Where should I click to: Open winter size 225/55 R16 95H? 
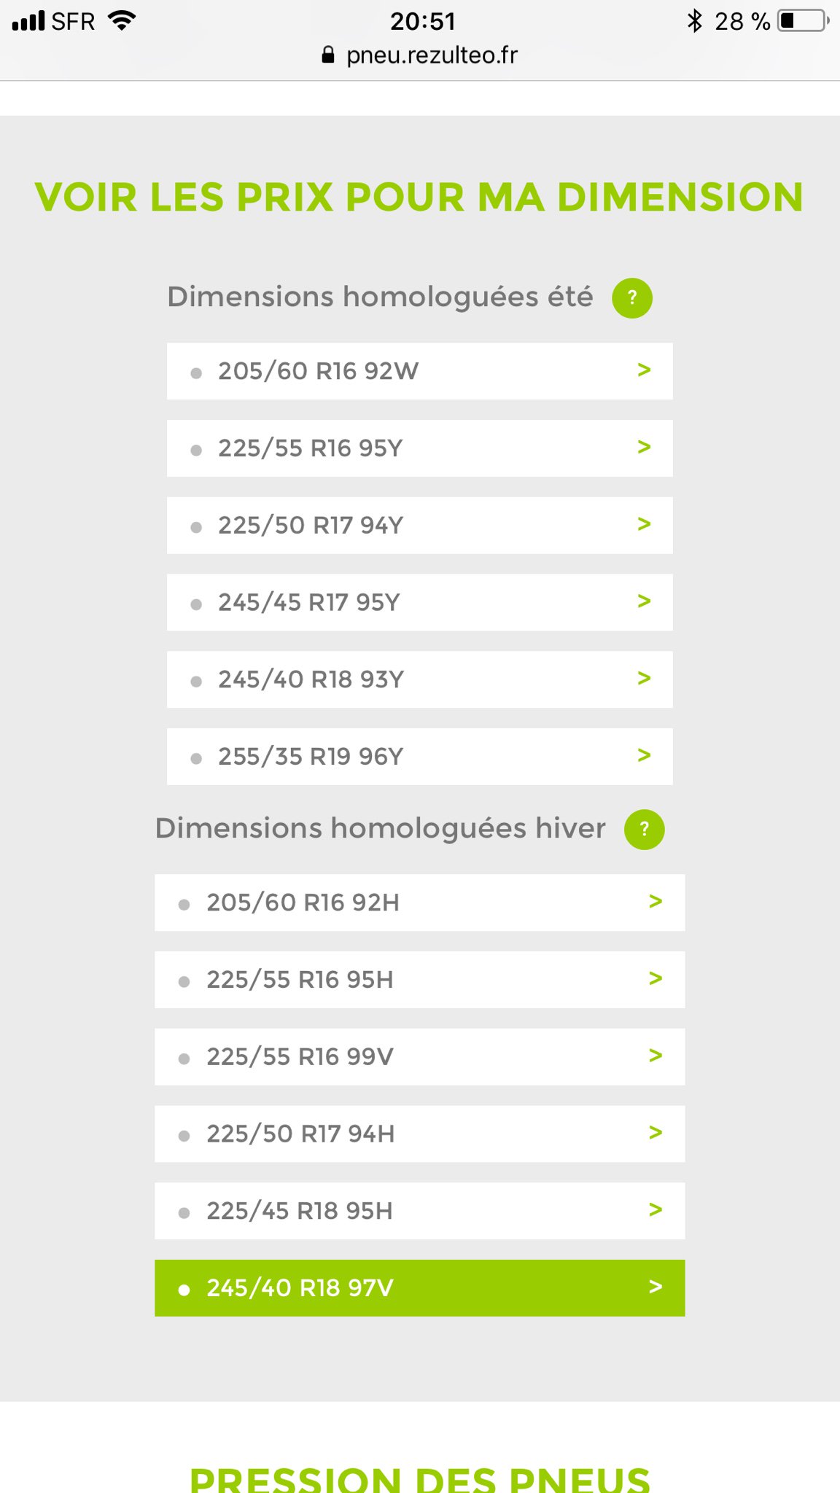click(x=419, y=980)
